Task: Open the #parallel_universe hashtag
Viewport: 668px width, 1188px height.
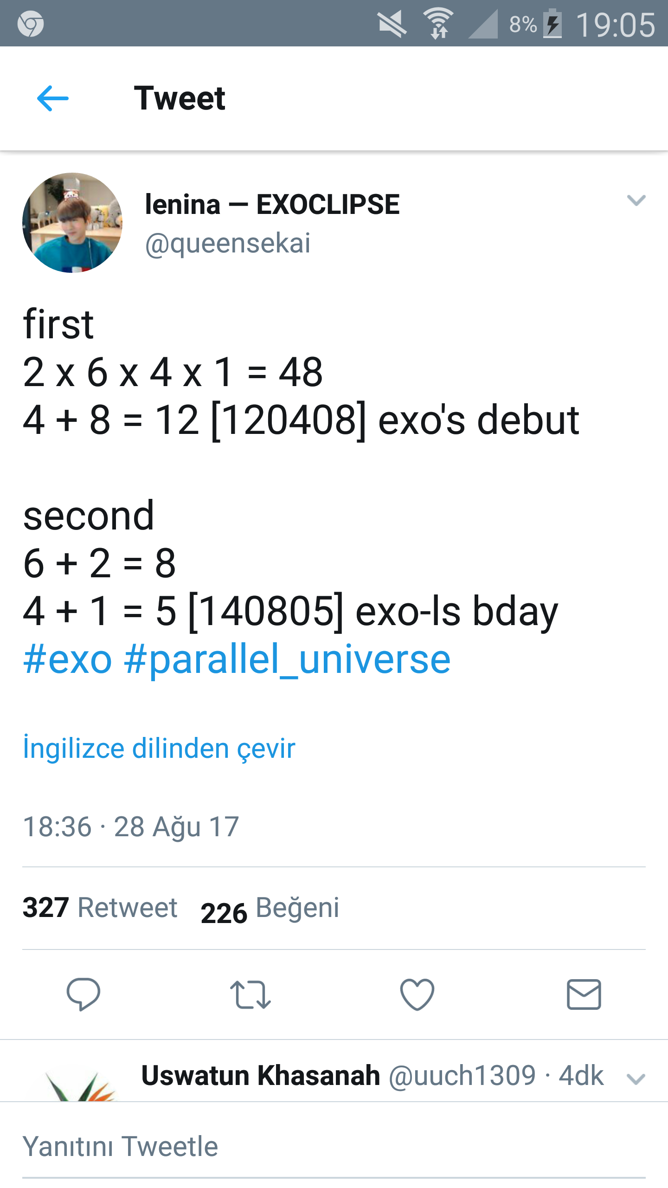Action: (x=287, y=659)
